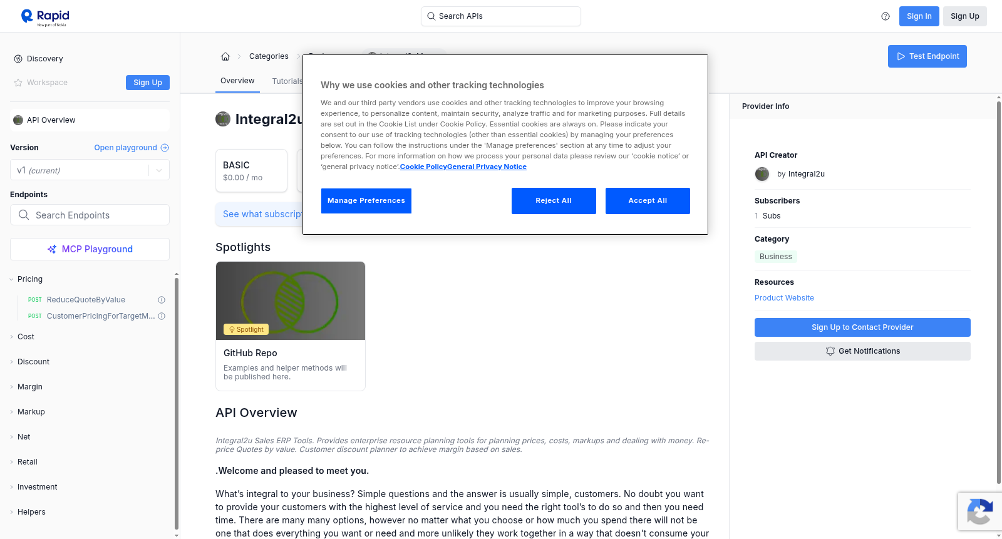Switch to the Overview tab
This screenshot has height=539, width=1002.
237,81
